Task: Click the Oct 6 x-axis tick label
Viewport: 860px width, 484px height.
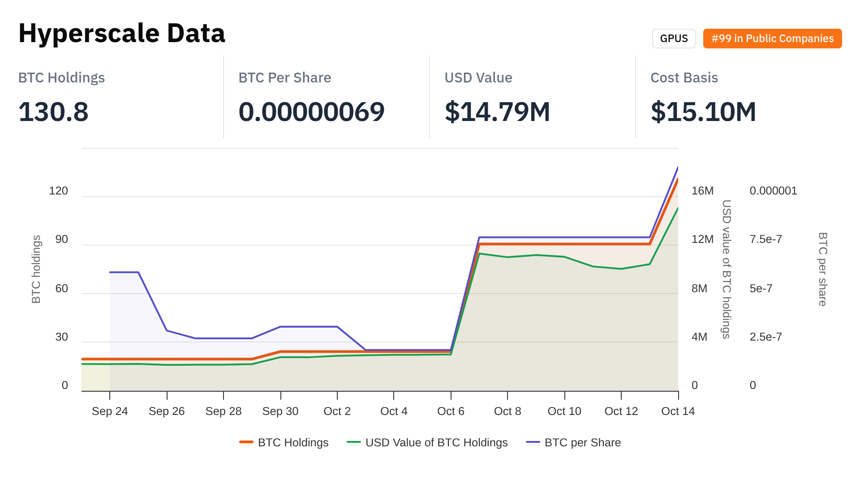Action: tap(451, 411)
